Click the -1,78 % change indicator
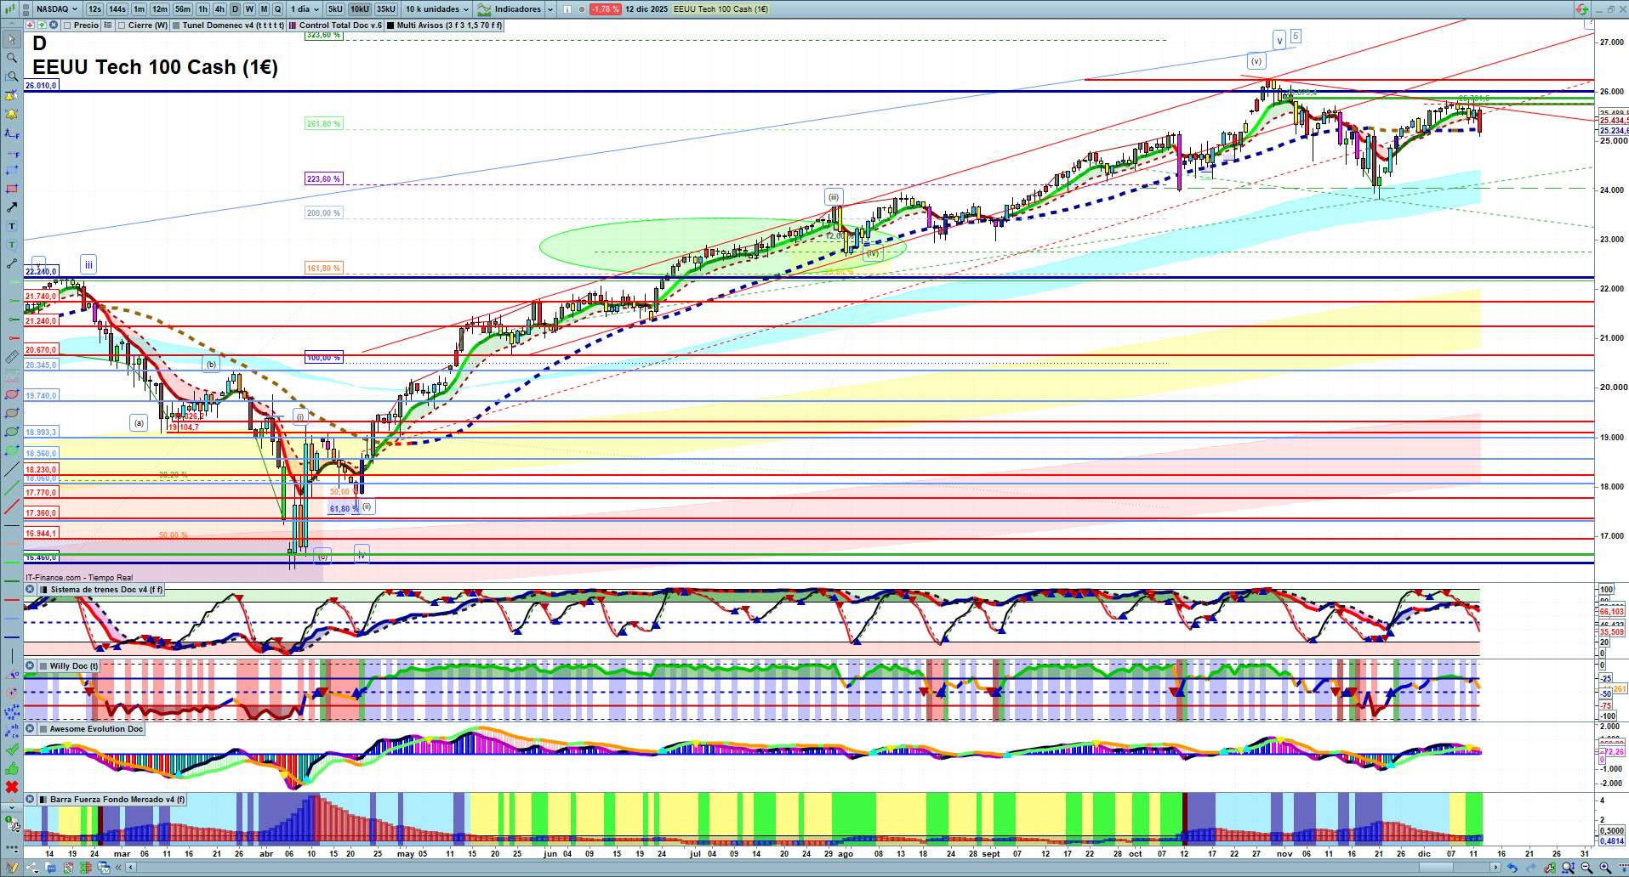Screen dimensions: 1629x877 click(x=605, y=9)
